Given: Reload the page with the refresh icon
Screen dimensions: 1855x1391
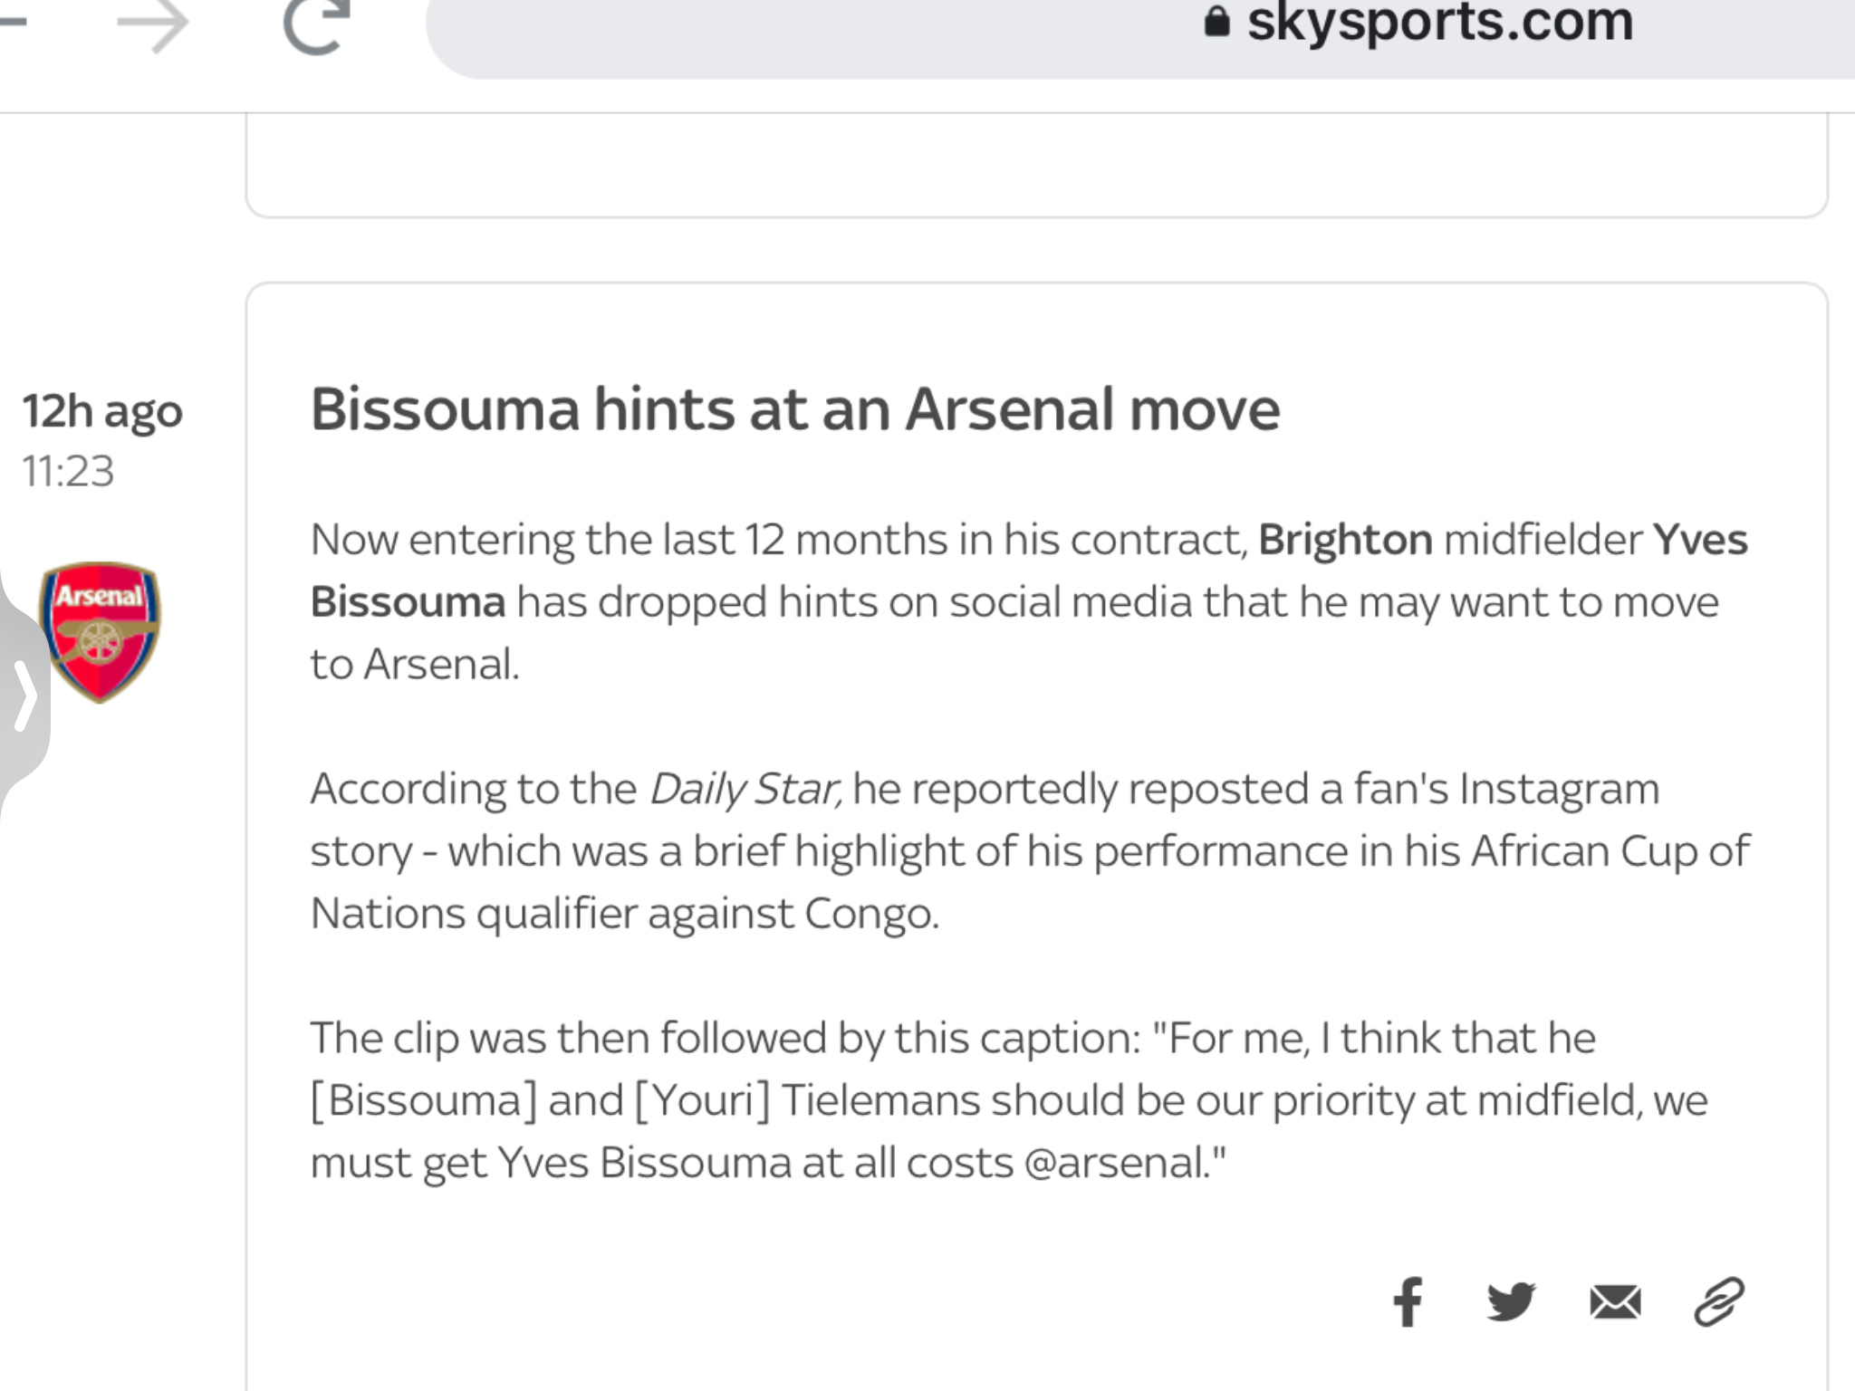Looking at the screenshot, I should click(316, 25).
